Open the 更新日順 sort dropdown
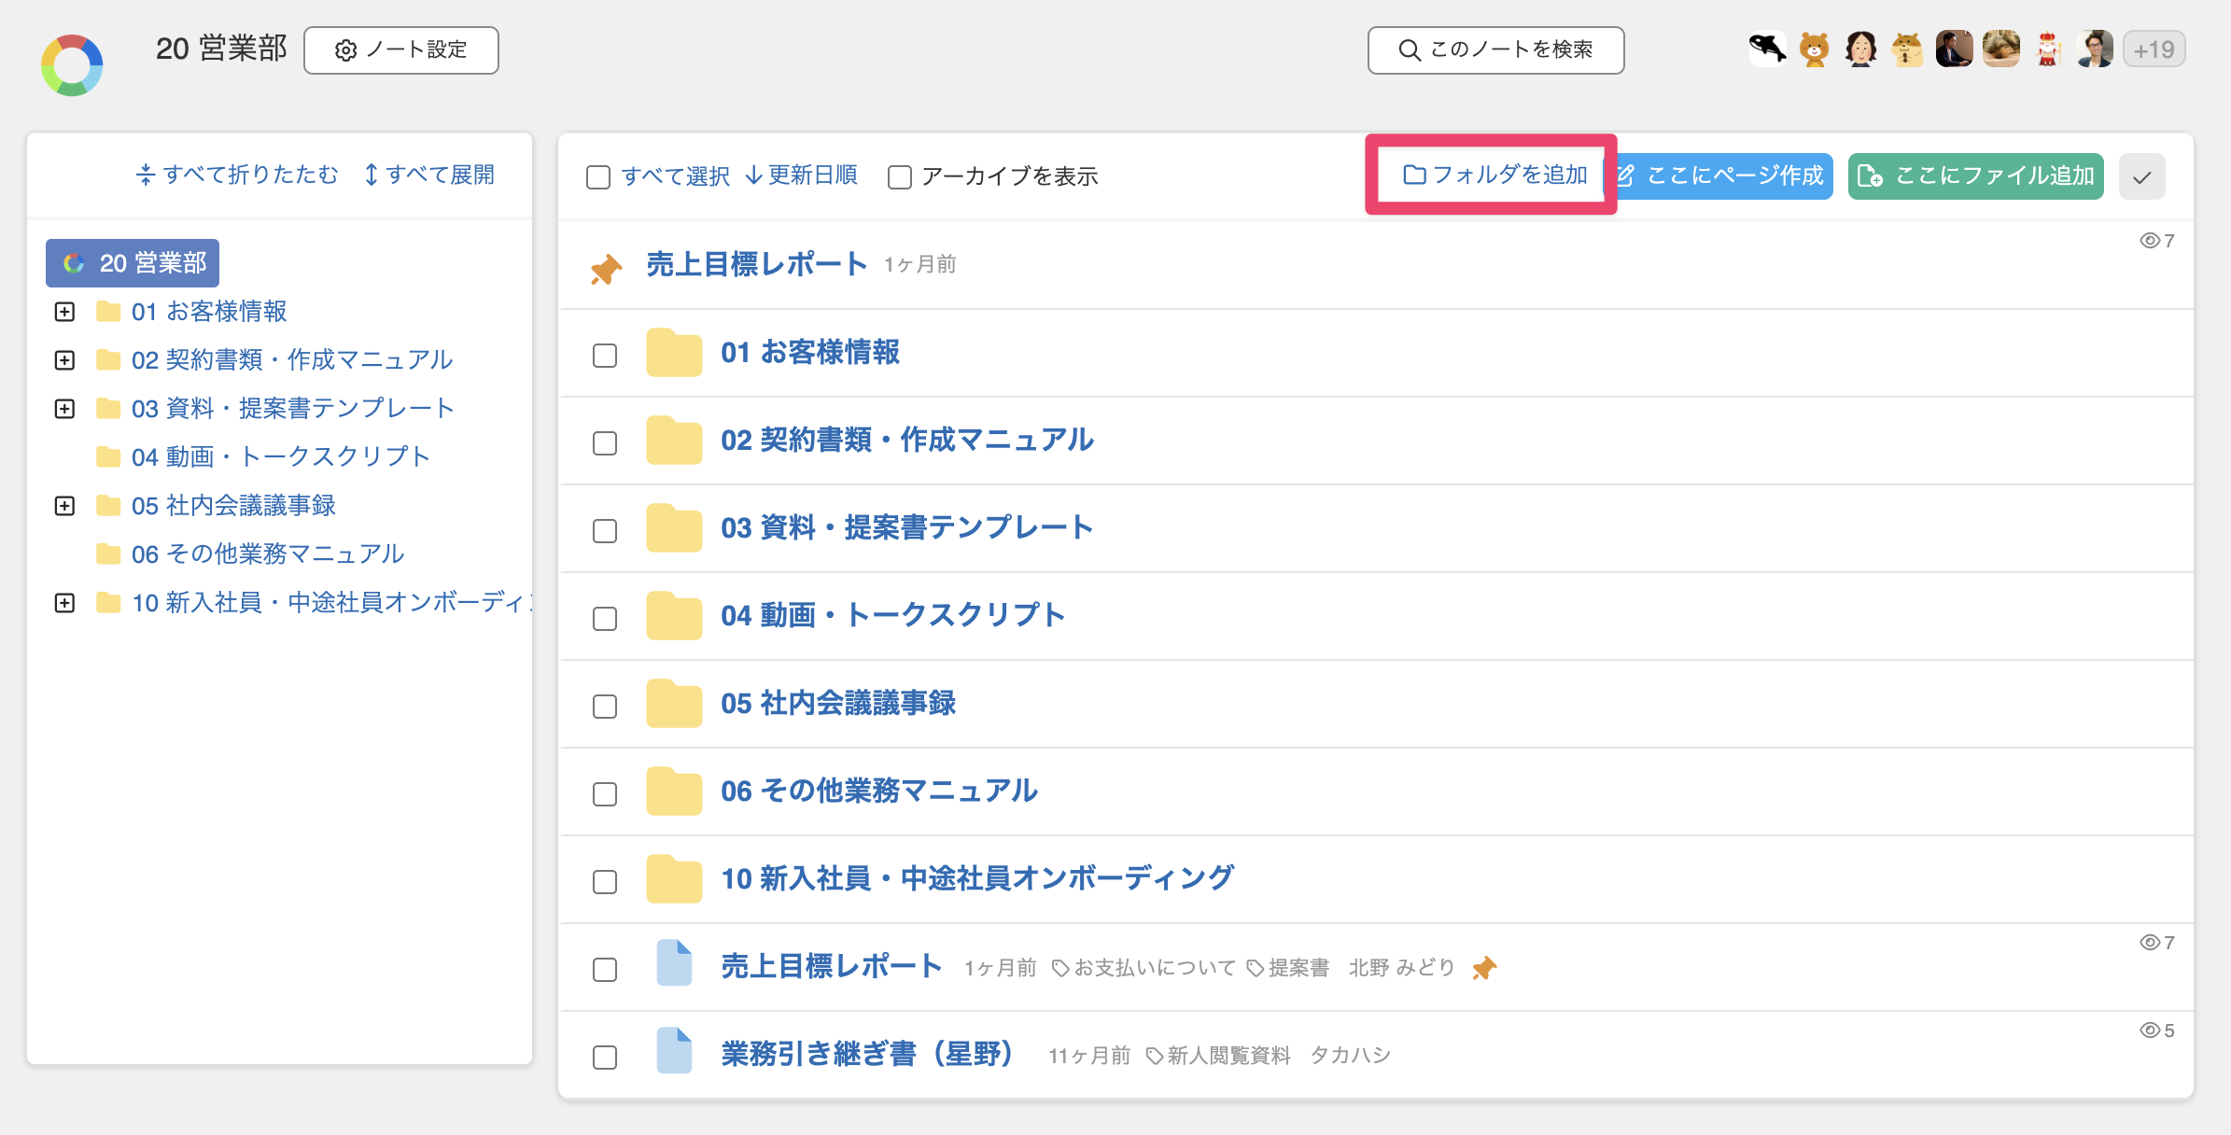Screen dimensions: 2231x1135 tap(801, 175)
